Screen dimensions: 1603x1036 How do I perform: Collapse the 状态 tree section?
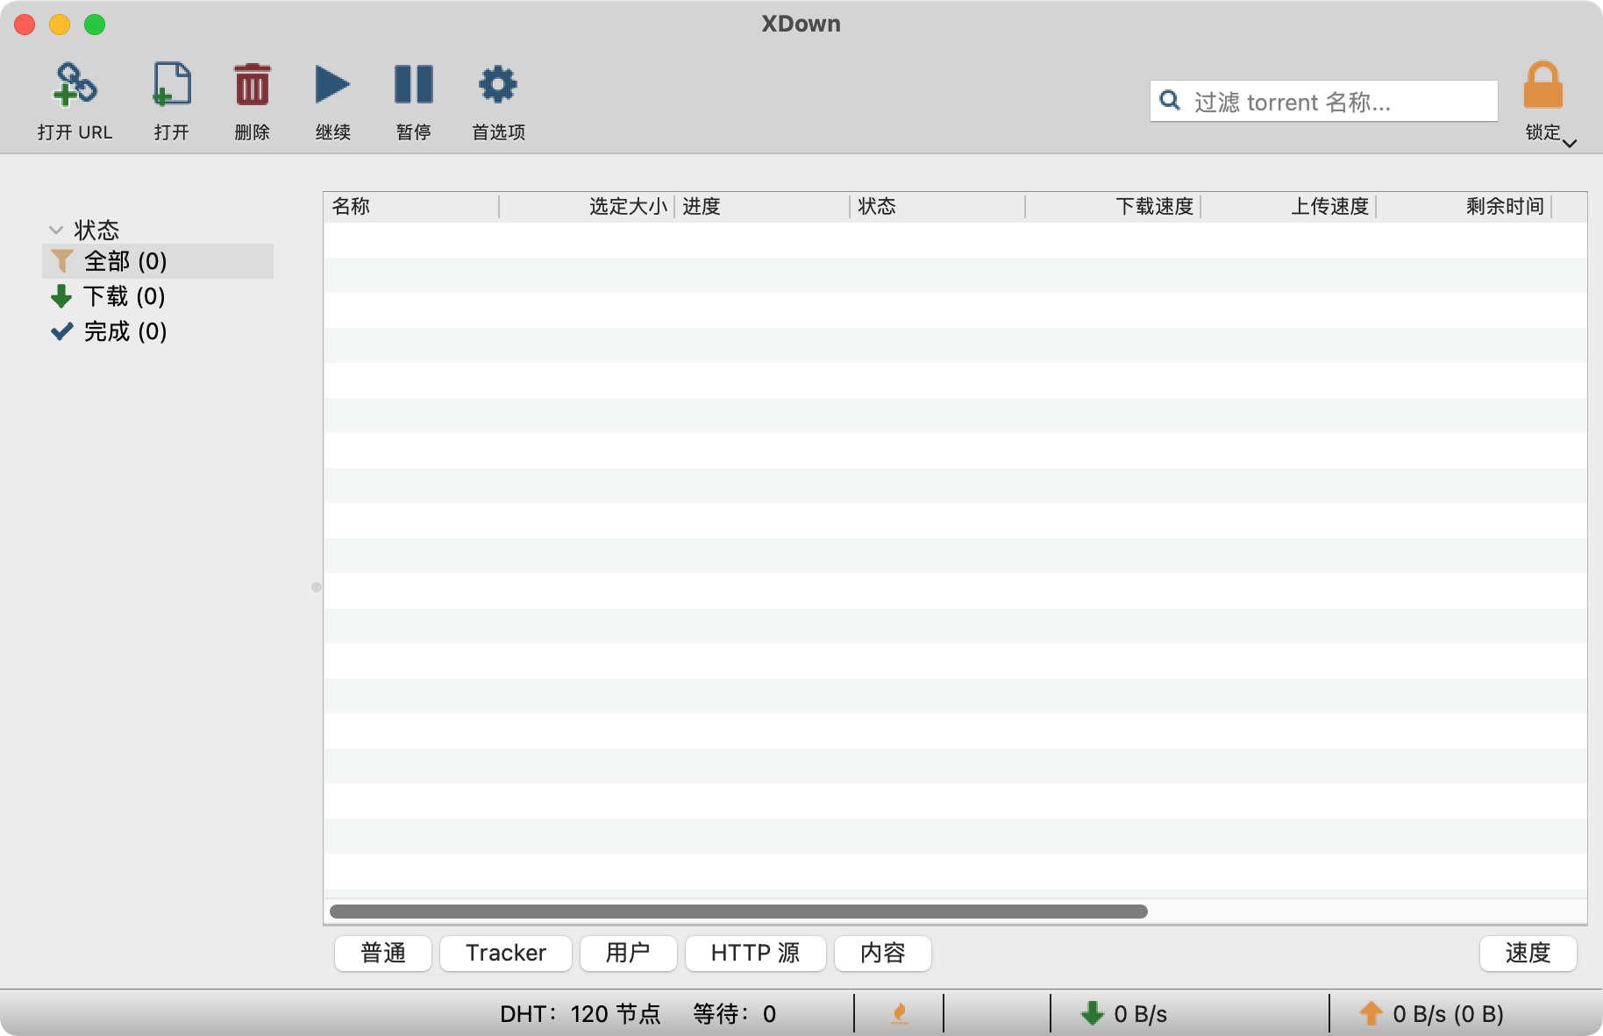(56, 231)
